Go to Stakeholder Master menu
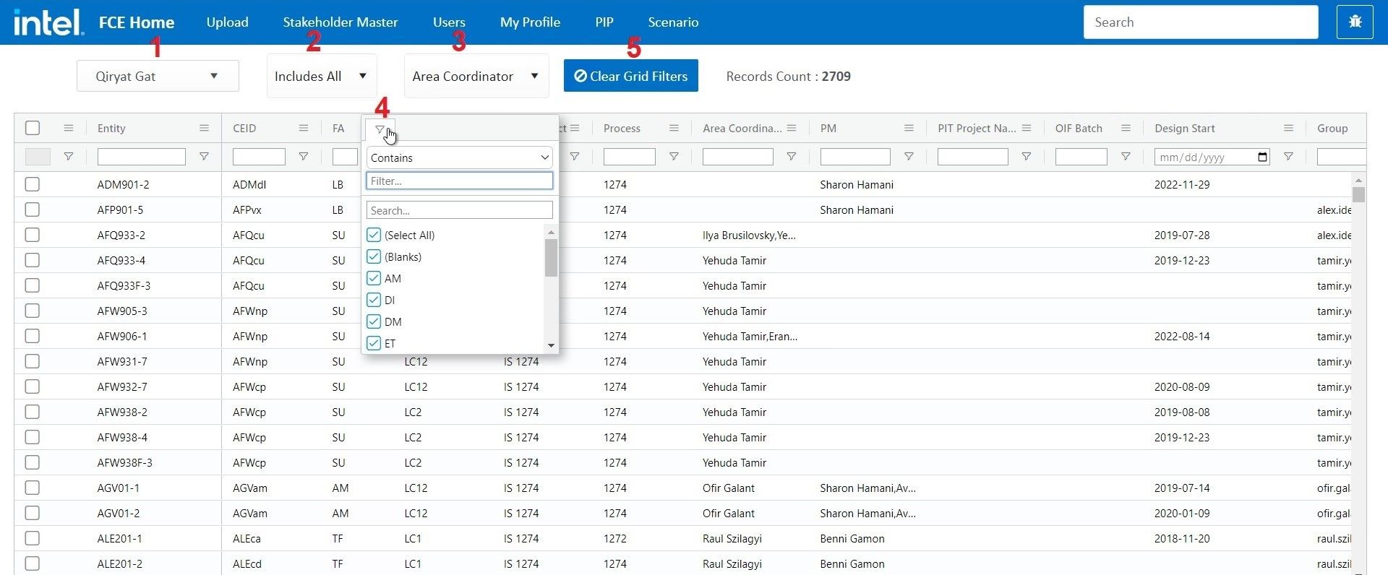The width and height of the screenshot is (1388, 575). coord(340,22)
